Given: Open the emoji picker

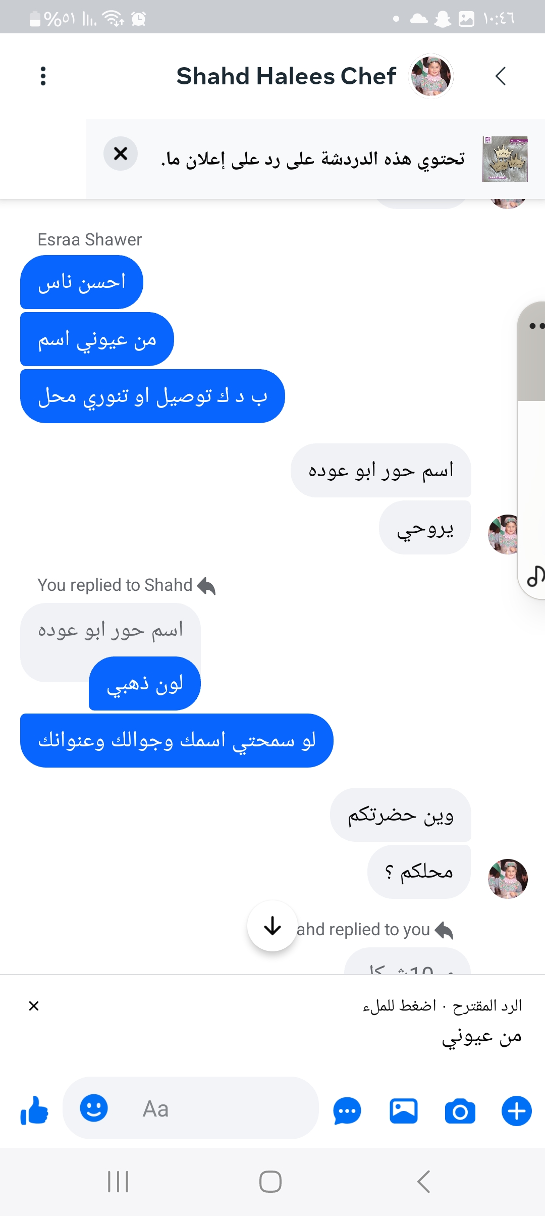Looking at the screenshot, I should [94, 1108].
